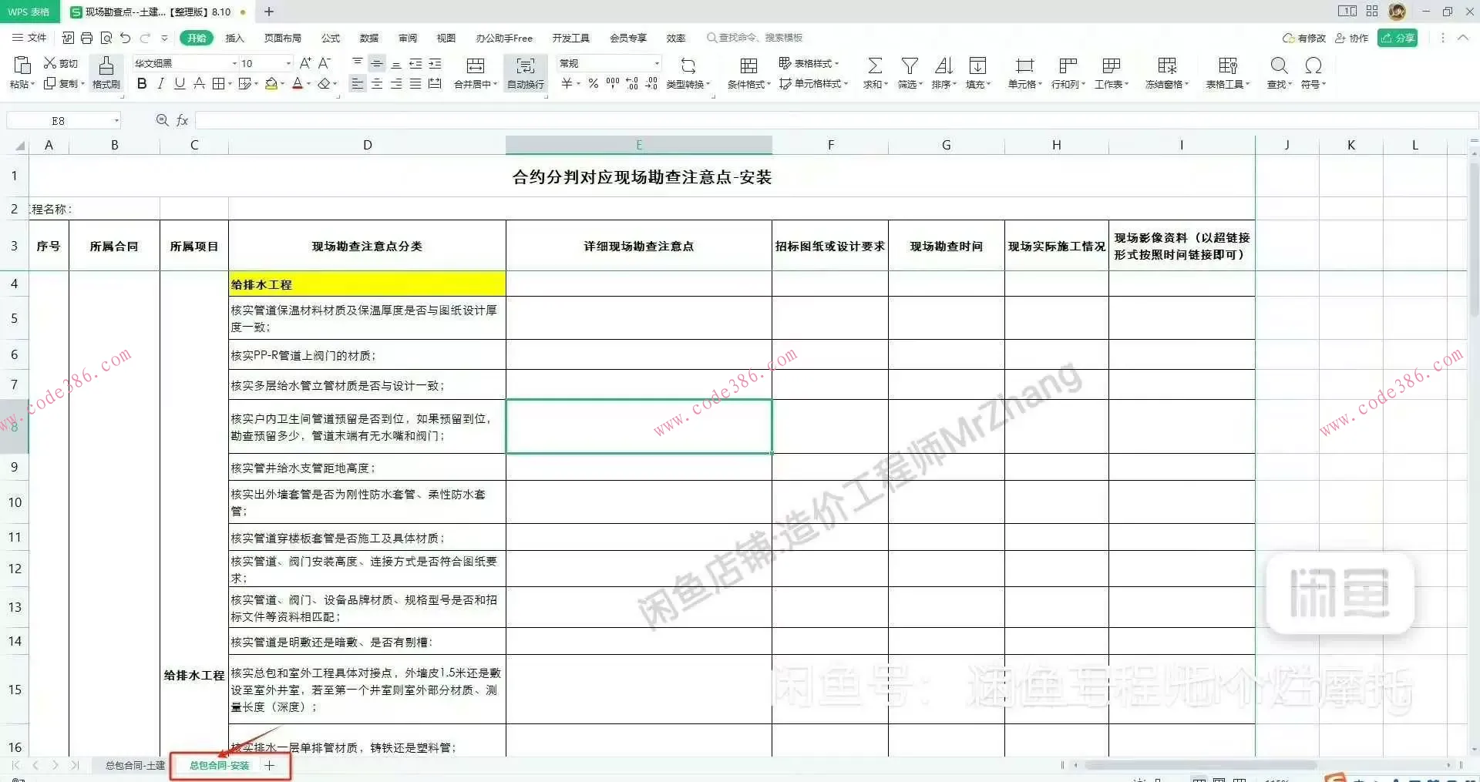Screen dimensions: 1480x782
Task: Click the justify alignment icon
Action: [415, 84]
